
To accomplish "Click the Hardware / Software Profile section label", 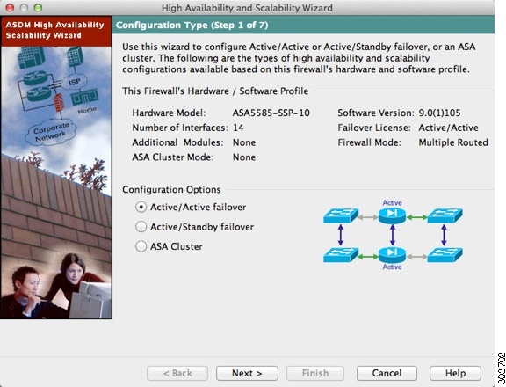I will [x=215, y=91].
